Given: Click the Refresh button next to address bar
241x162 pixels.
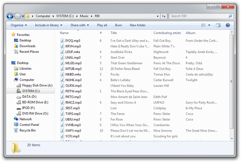Looking at the screenshot, I should click(x=164, y=16).
